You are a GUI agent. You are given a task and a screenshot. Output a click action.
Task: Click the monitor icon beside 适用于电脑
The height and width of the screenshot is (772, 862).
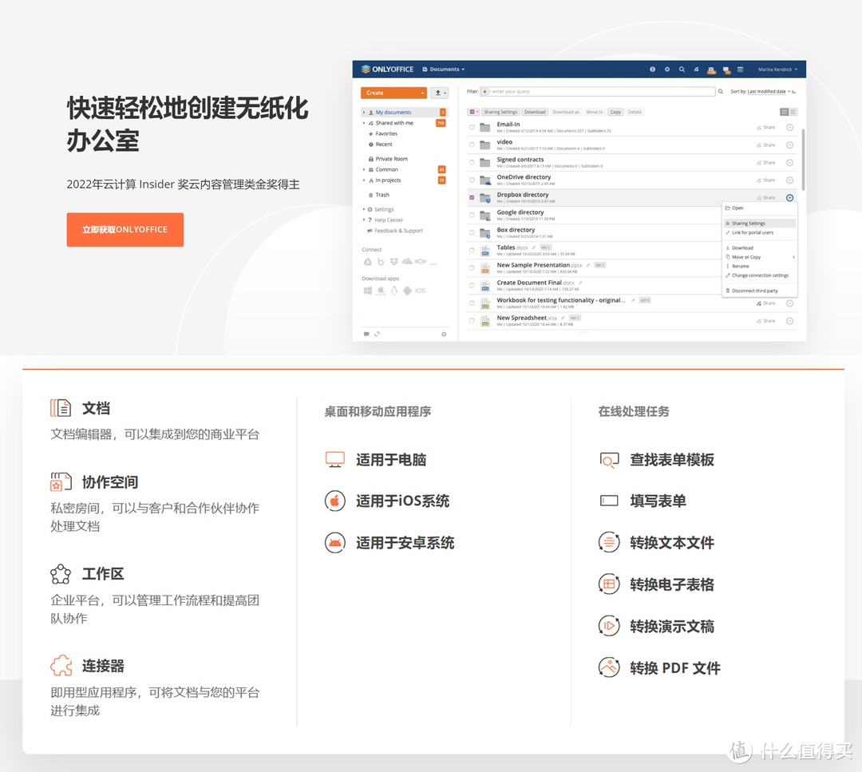click(x=334, y=459)
